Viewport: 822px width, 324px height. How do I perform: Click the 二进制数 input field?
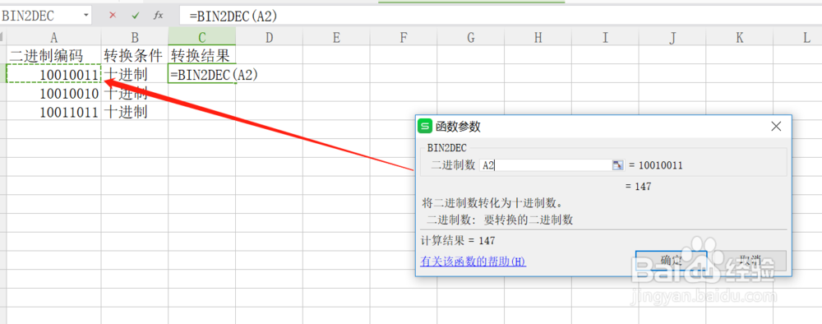(545, 165)
